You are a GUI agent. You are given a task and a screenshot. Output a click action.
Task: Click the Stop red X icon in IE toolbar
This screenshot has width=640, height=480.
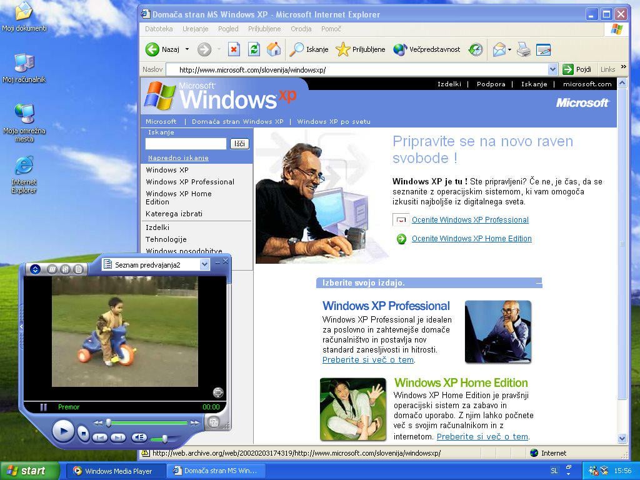pos(234,49)
